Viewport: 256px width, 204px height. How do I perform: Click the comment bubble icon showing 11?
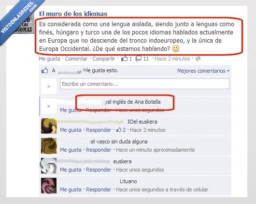click(139, 59)
